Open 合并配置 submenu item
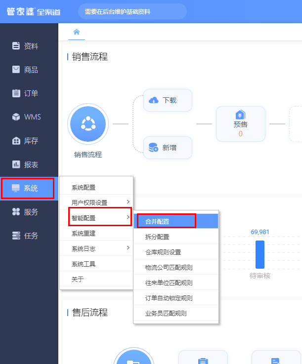The image size is (302, 364). [x=176, y=221]
